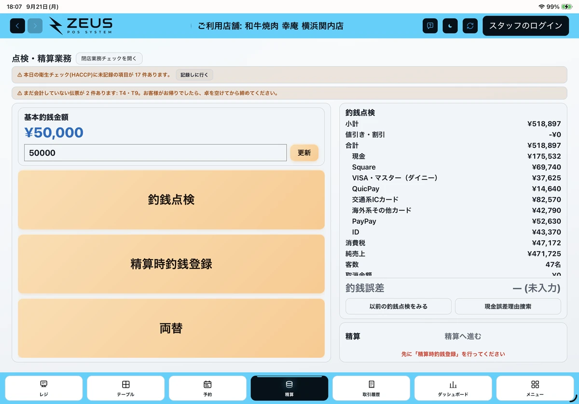The image size is (579, 404).
Task: Open the メニュー tab
Action: coord(535,388)
